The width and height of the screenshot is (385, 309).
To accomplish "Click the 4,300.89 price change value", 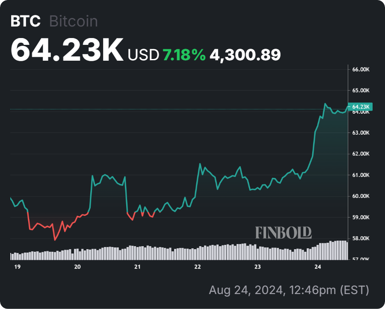I will (245, 55).
